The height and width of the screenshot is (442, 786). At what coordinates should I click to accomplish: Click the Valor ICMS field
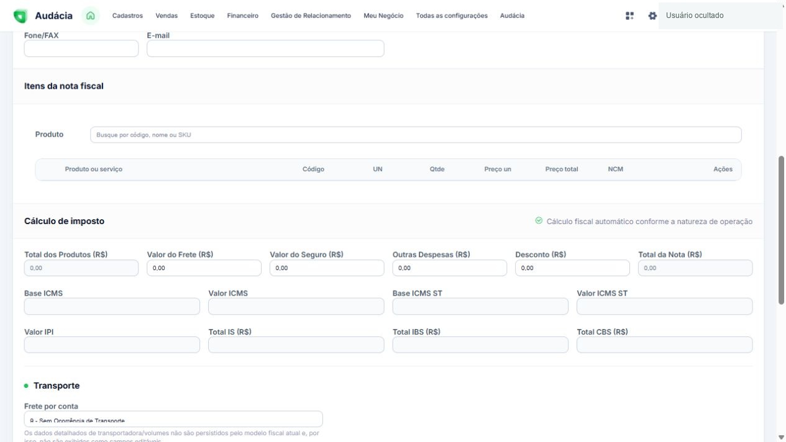pyautogui.click(x=296, y=307)
